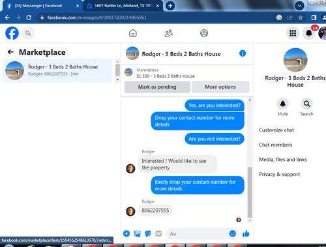Click the share page icon in address bar

click(289, 18)
